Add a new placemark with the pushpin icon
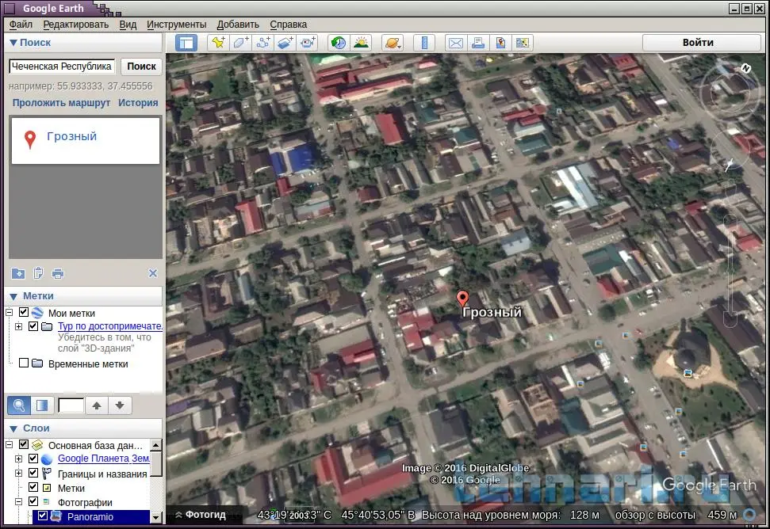This screenshot has width=770, height=529. (x=217, y=44)
